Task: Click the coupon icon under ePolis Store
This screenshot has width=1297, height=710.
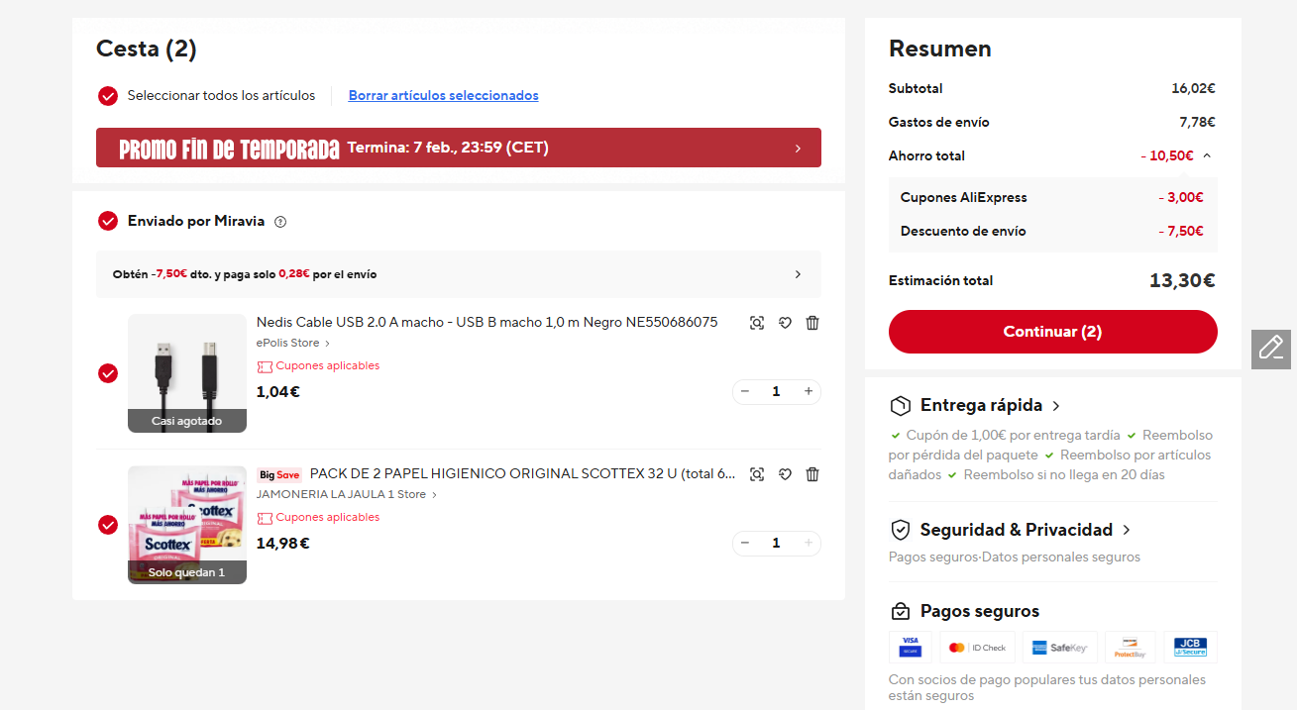Action: [x=265, y=366]
